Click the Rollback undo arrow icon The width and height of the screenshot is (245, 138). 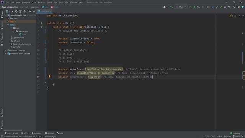tap(229, 7)
